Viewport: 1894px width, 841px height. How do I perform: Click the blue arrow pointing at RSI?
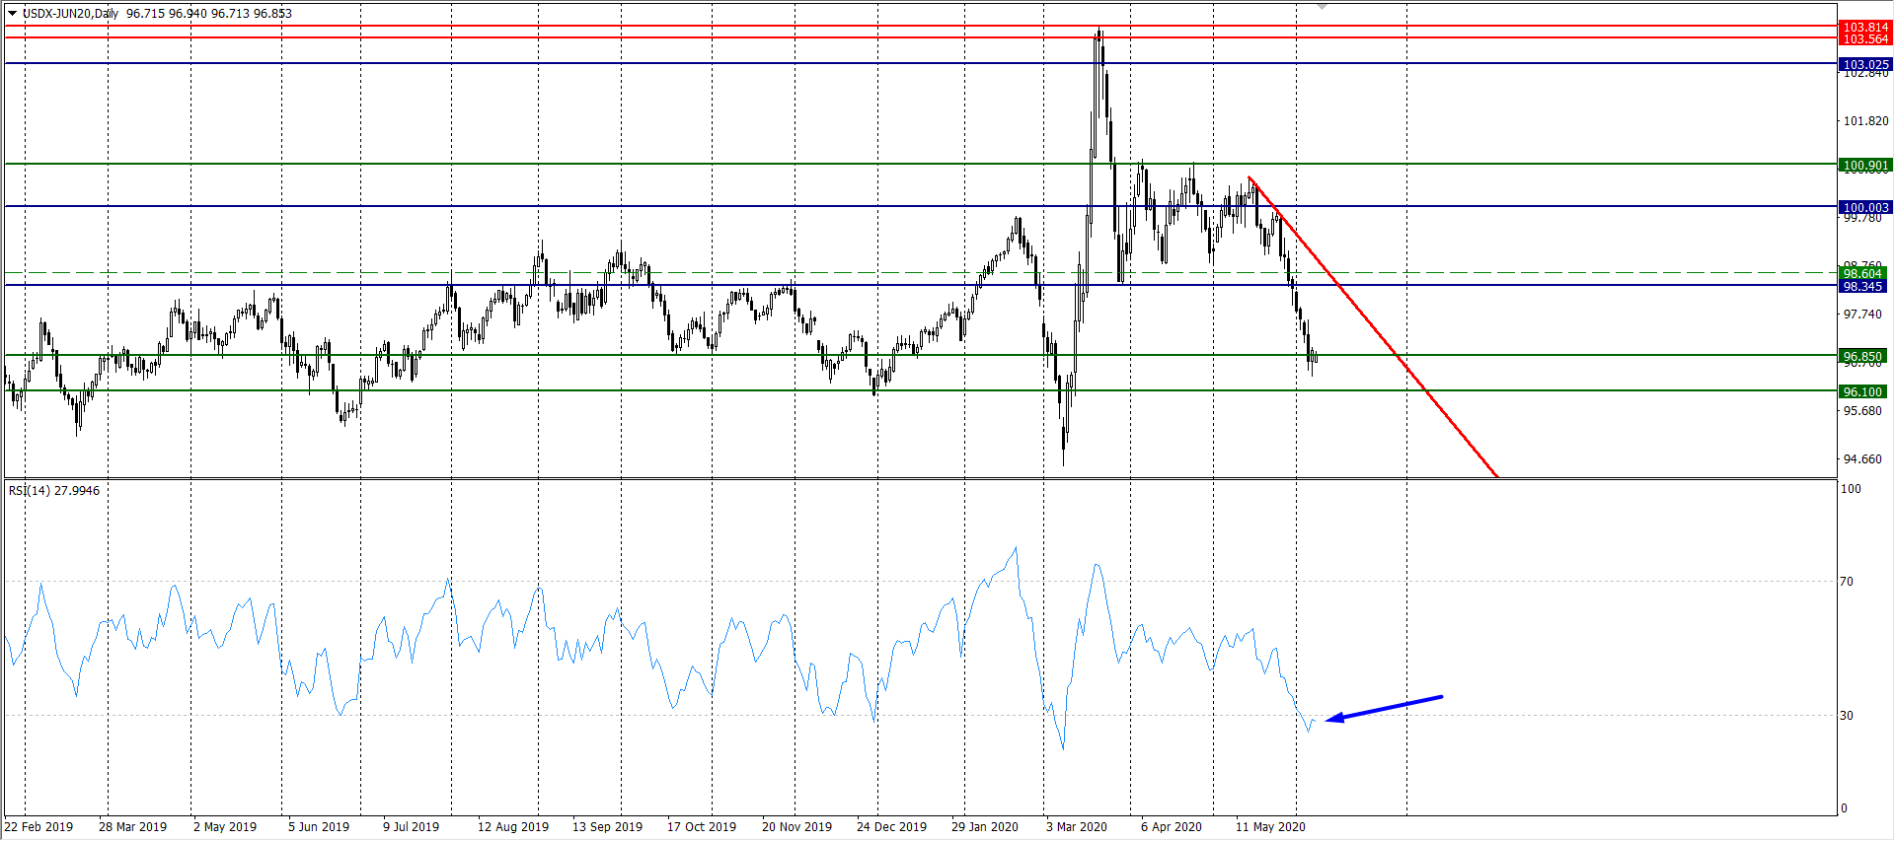coord(1384,708)
